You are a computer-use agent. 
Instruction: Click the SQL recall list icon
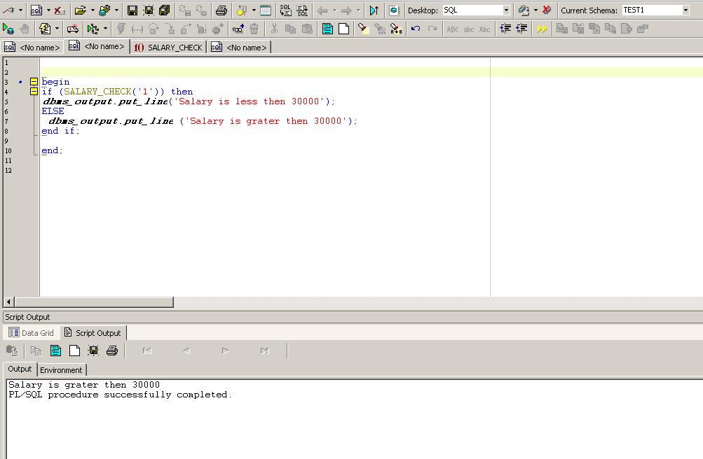[285, 10]
